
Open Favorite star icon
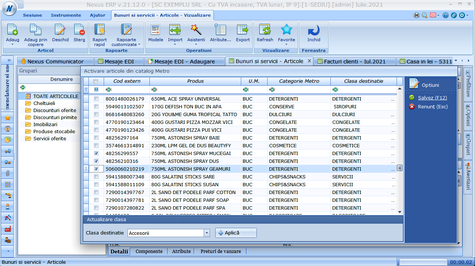coord(287,30)
